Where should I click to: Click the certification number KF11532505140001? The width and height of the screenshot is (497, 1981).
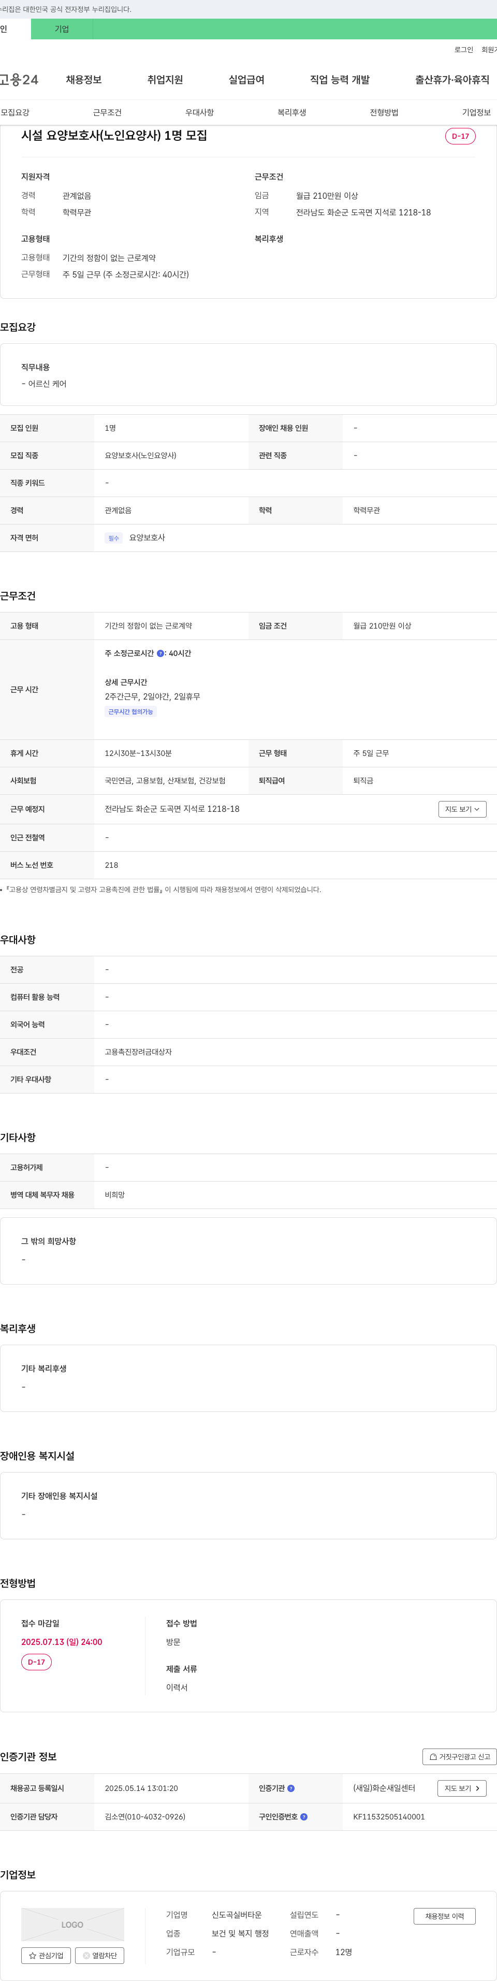click(388, 1816)
